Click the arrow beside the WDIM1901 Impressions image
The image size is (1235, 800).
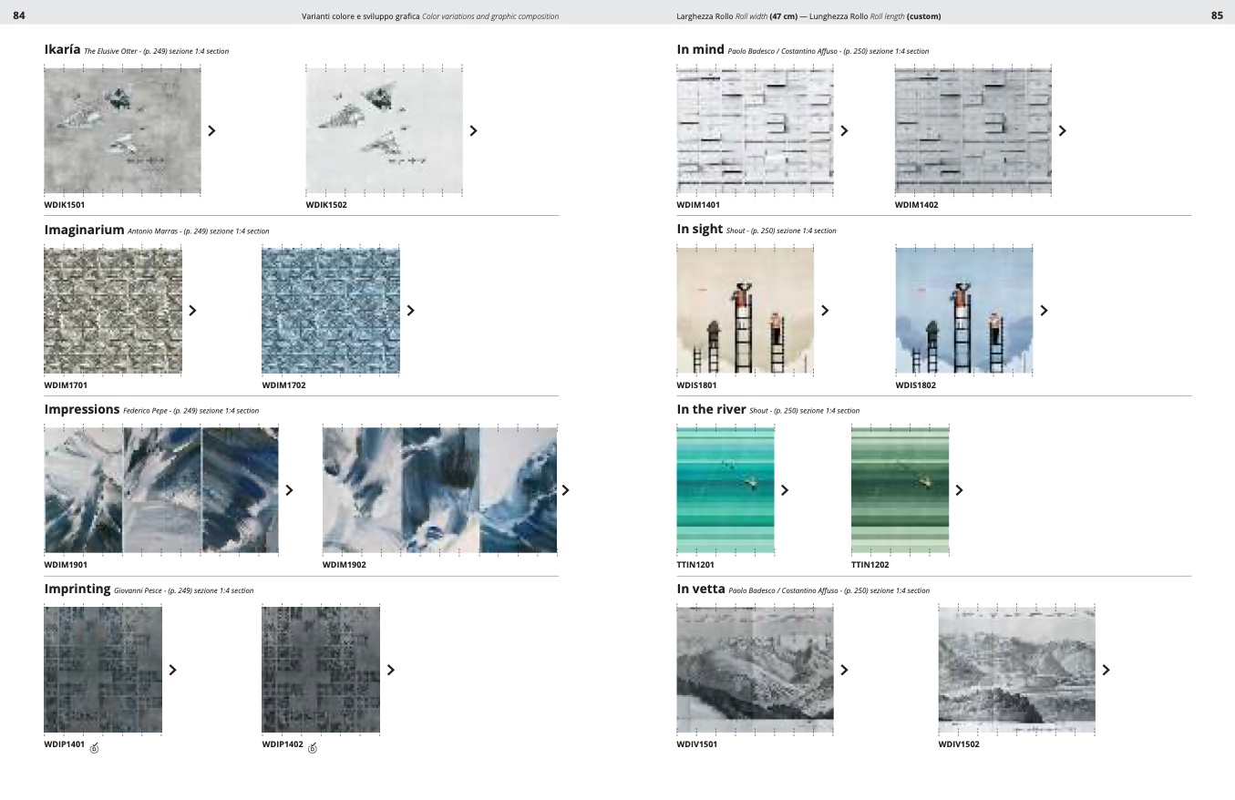[289, 490]
